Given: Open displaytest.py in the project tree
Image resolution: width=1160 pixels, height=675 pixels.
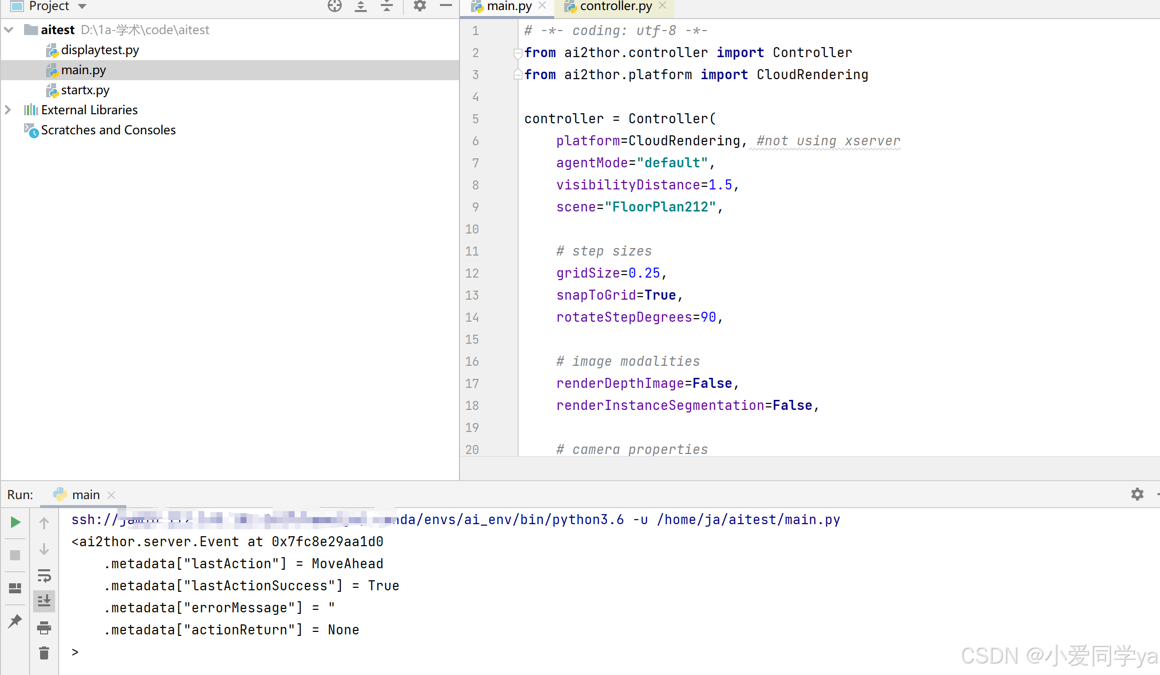Looking at the screenshot, I should pos(100,50).
